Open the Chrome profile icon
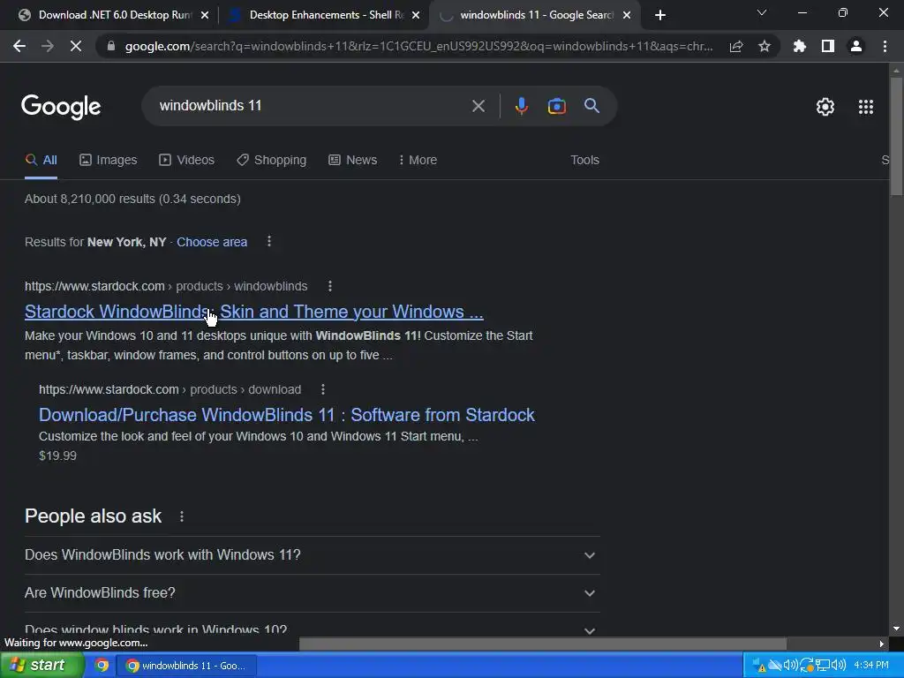Screen dimensions: 904x678 click(x=856, y=46)
